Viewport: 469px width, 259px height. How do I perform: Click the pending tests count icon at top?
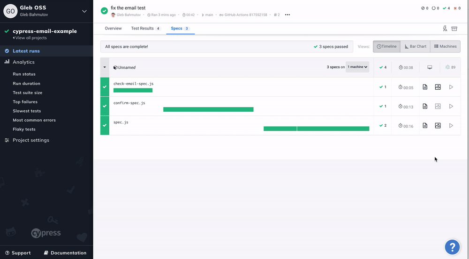click(433, 8)
